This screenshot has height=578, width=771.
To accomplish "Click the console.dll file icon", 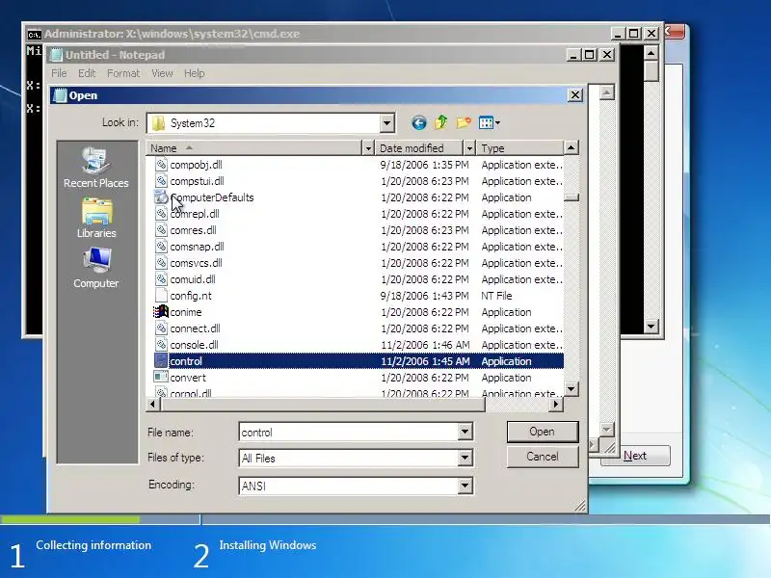I will coord(161,345).
